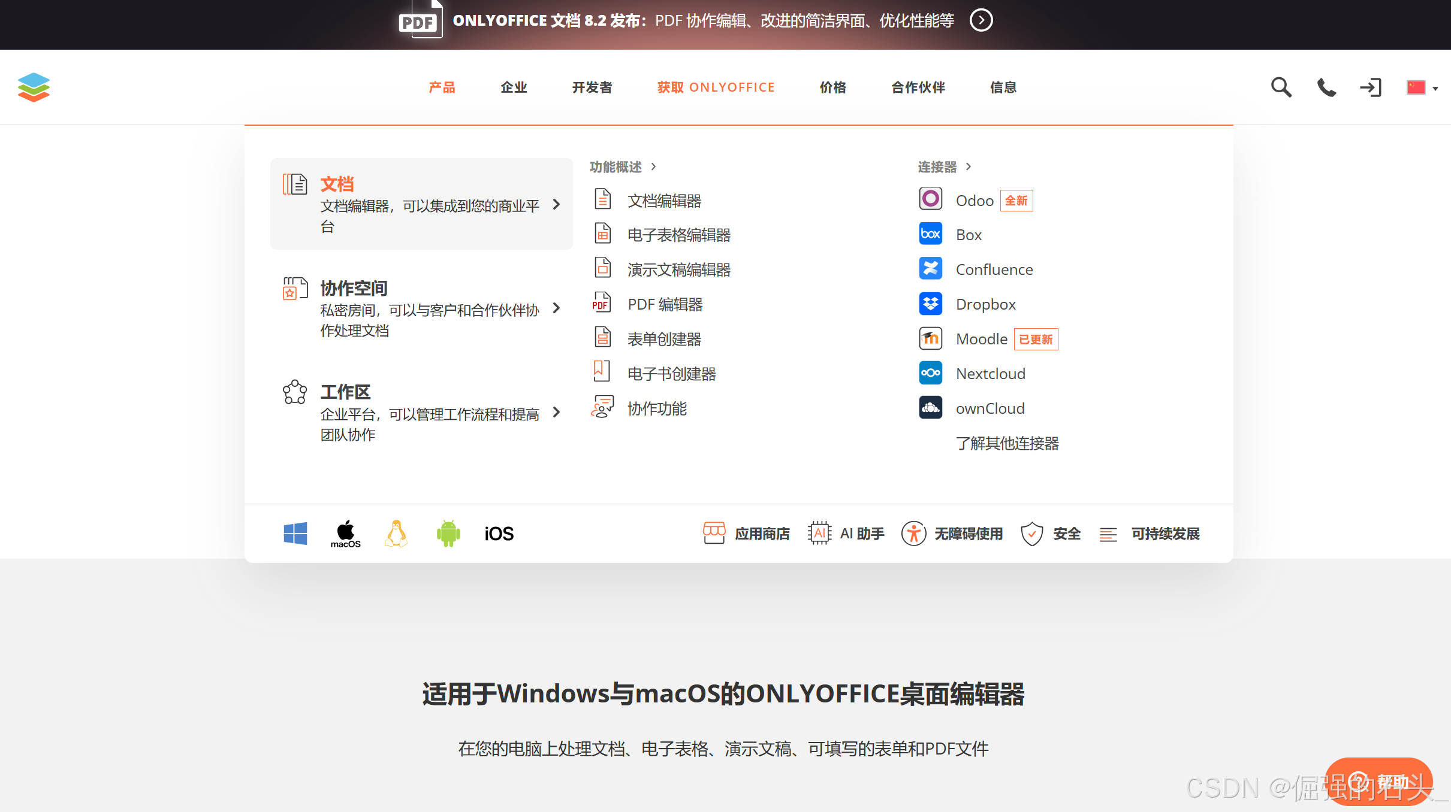The image size is (1451, 812).
Task: Click the 演示文稿编辑器 presentation icon
Action: point(602,268)
